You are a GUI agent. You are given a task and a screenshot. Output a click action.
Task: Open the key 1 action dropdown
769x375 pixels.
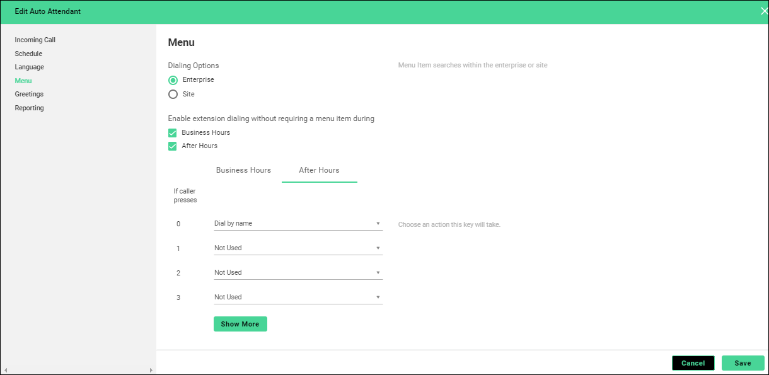(x=298, y=248)
